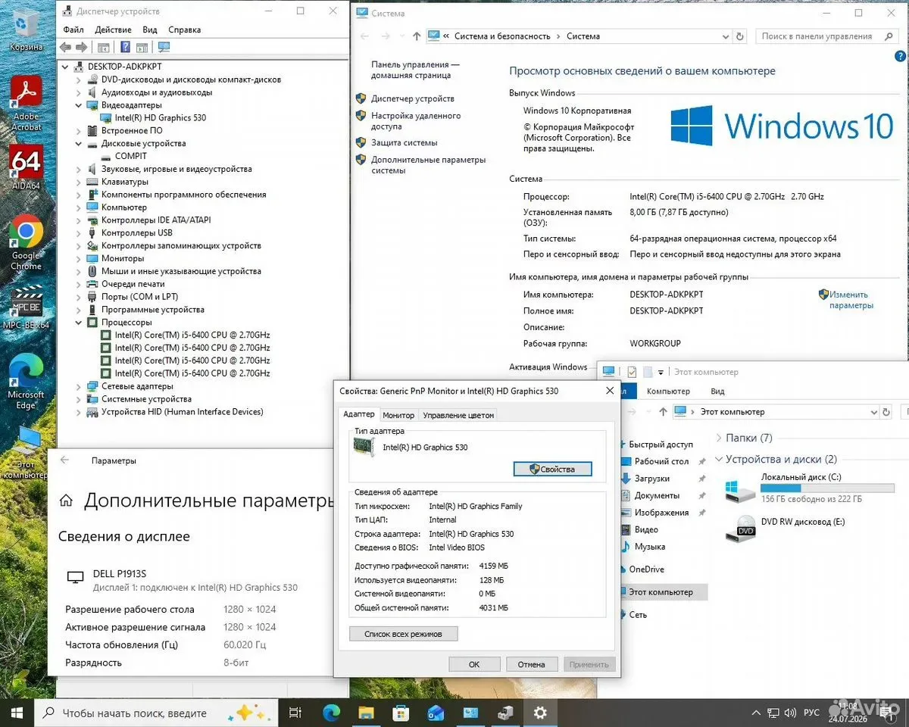Open the Действие menu in Device Manager
Screen dimensions: 909x727
coord(114,30)
